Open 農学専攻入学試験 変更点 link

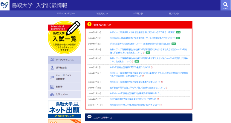pos(149,60)
